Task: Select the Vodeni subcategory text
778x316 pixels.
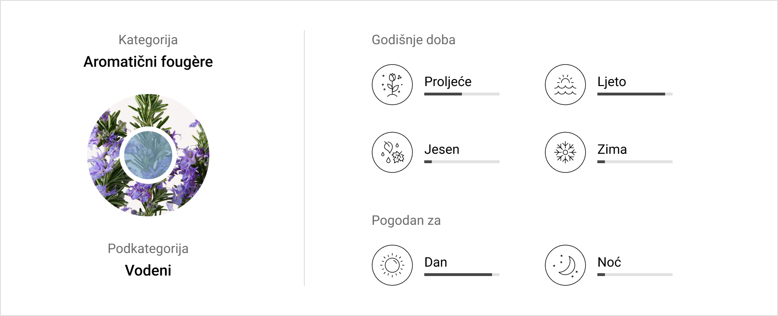Action: [x=148, y=270]
